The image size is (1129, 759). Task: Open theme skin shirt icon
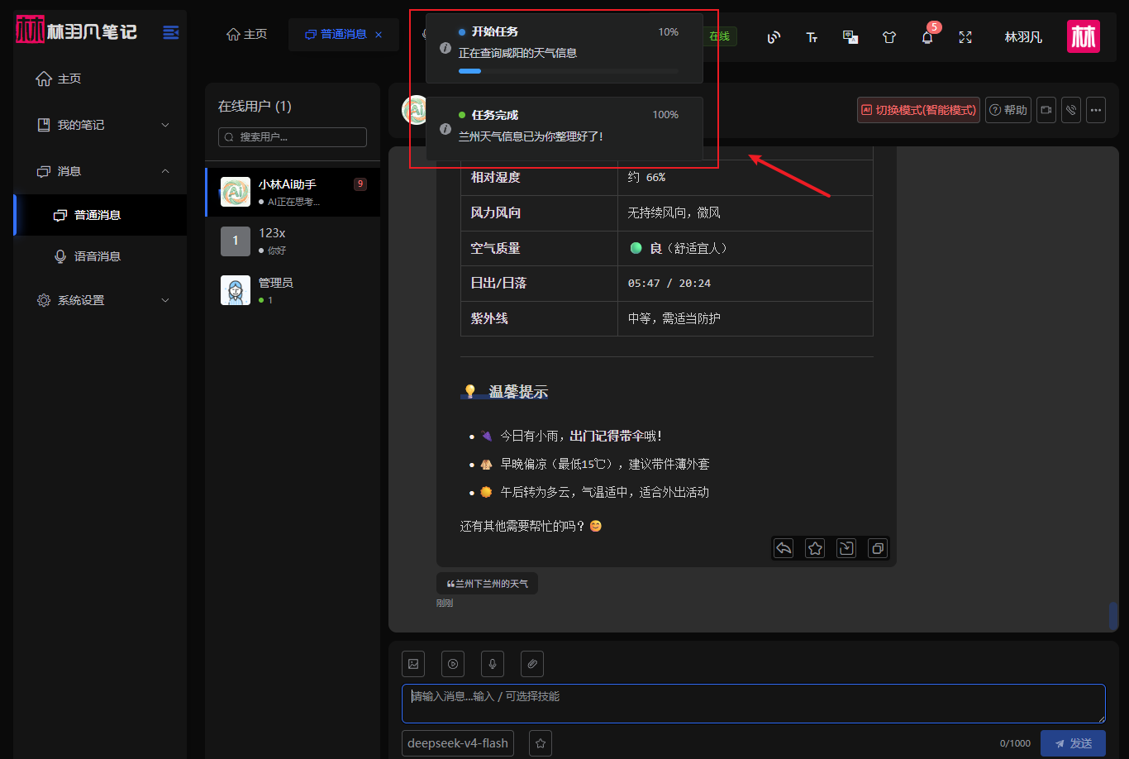point(888,37)
